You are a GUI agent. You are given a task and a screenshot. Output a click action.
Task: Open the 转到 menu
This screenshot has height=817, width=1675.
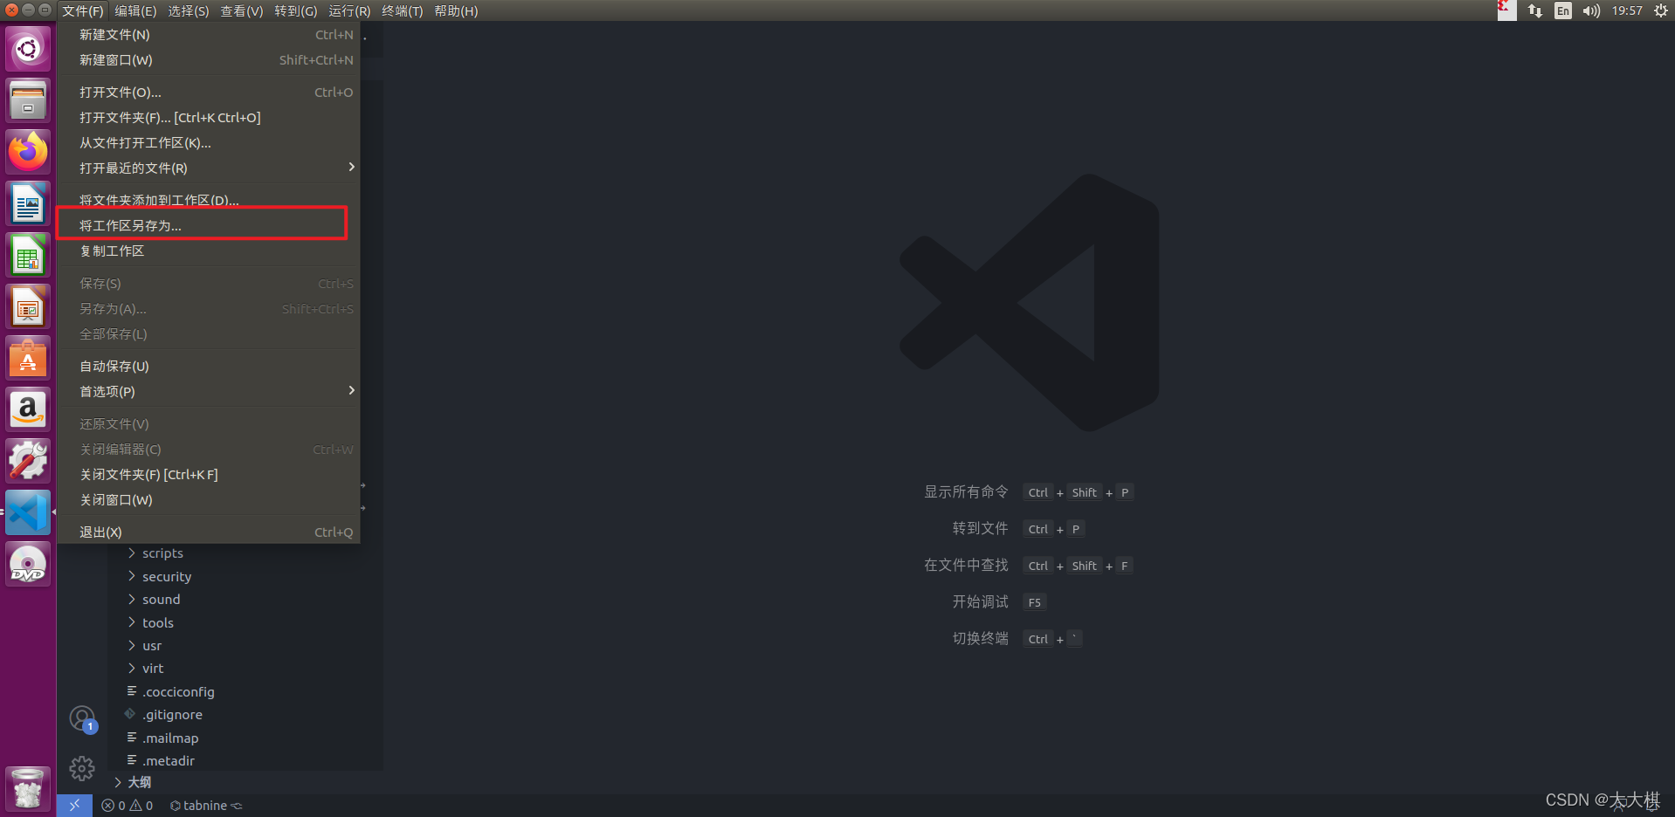(x=296, y=10)
